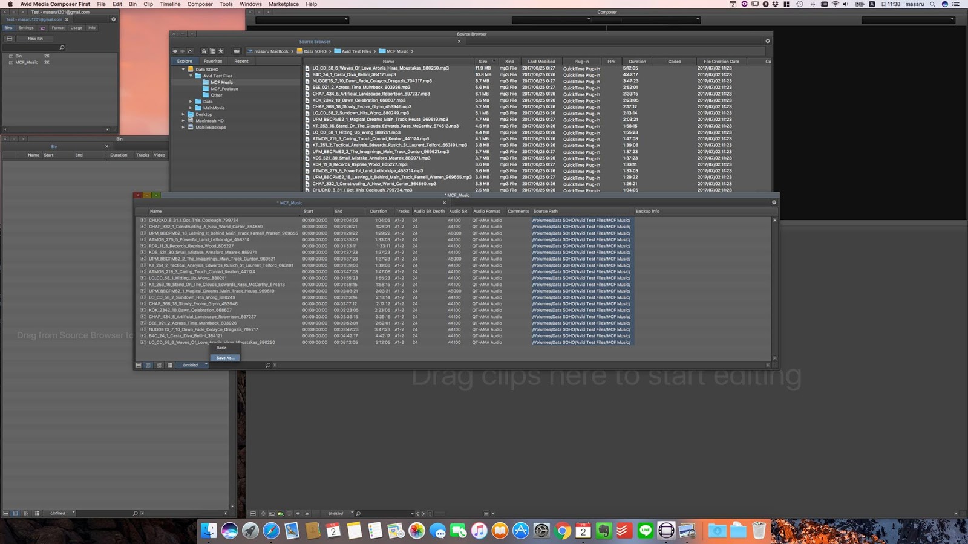Screen dimensions: 968x544
Task: Go up one folder level in Source Browser
Action: click(190, 51)
